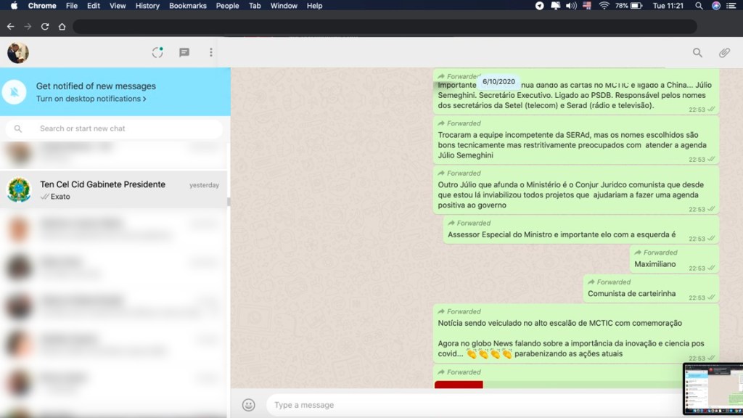The height and width of the screenshot is (418, 743).
Task: Click the screenshot preview thumbnail at bottom right
Action: [x=715, y=389]
